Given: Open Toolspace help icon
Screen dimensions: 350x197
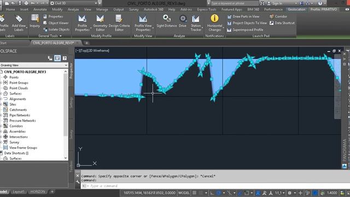Looking at the screenshot, I should tap(65, 59).
